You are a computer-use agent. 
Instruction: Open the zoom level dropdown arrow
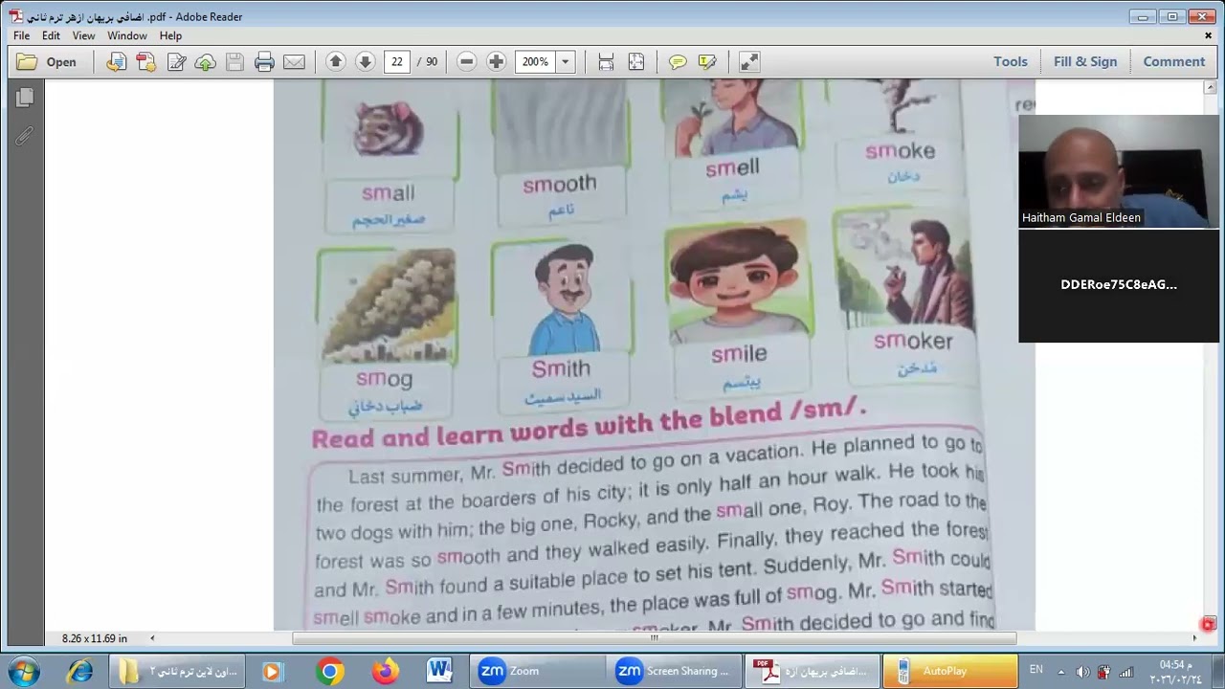pyautogui.click(x=565, y=61)
